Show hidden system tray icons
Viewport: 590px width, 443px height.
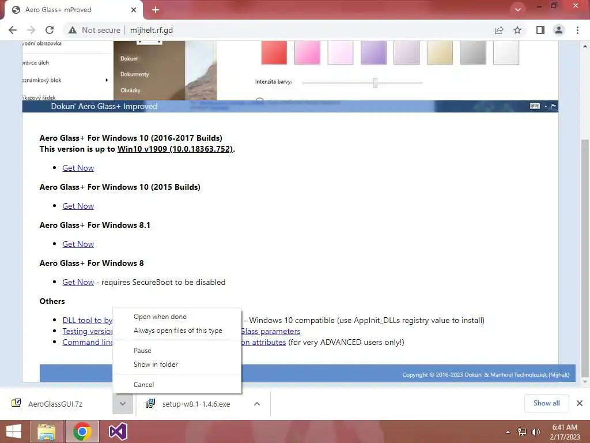508,431
